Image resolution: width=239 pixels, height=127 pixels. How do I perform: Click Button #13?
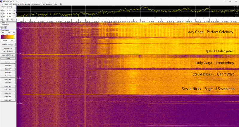click(x=8, y=90)
